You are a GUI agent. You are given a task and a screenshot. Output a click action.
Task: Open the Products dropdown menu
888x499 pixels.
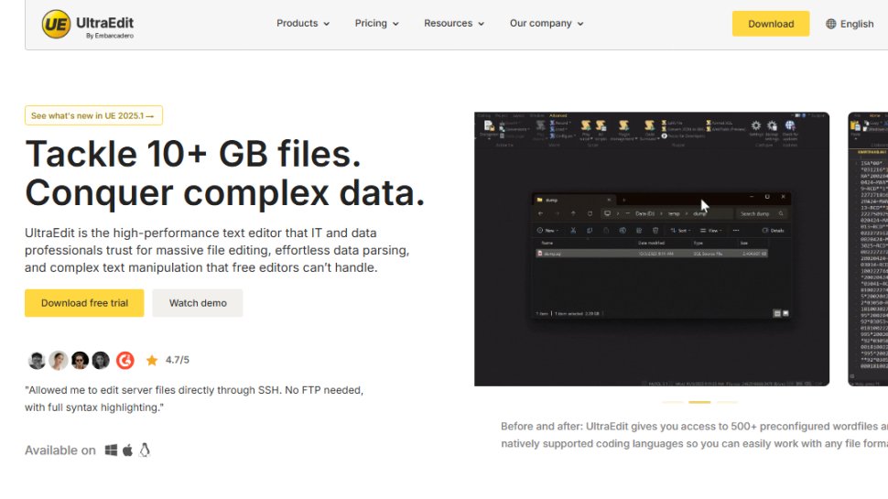coord(303,23)
